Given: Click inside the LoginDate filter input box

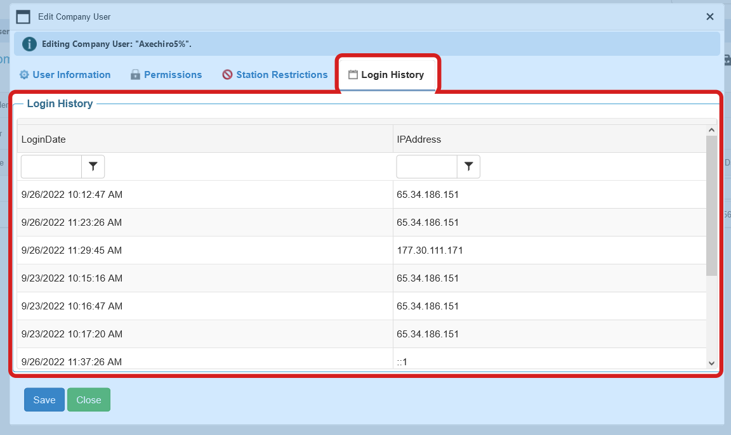Looking at the screenshot, I should pos(51,166).
